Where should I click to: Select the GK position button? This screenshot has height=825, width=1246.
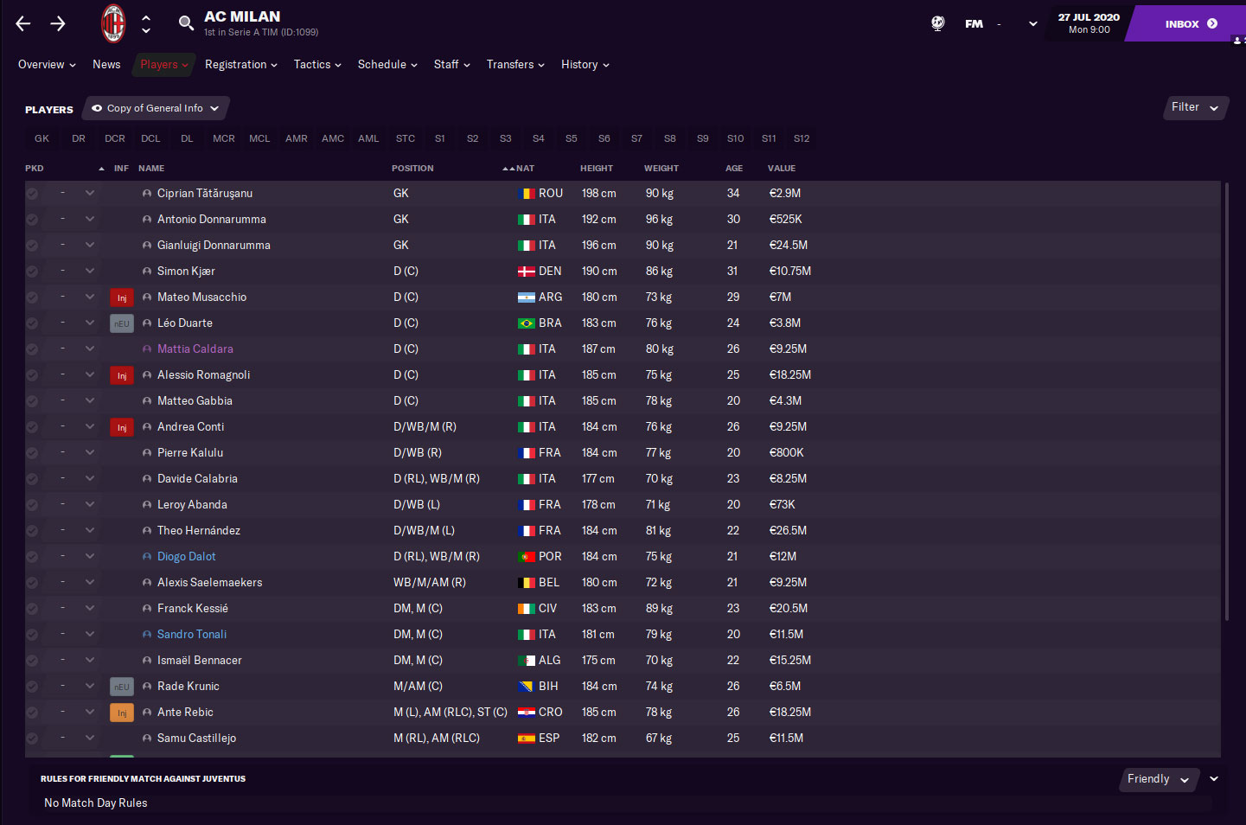(42, 138)
